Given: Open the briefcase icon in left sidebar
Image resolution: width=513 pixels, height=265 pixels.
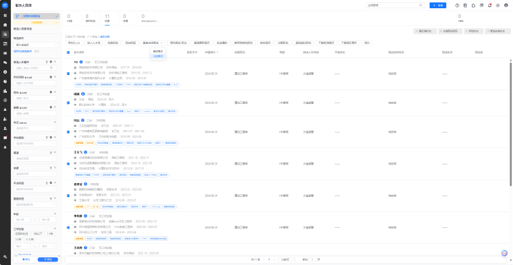Looking at the screenshot, I should click(x=6, y=25).
